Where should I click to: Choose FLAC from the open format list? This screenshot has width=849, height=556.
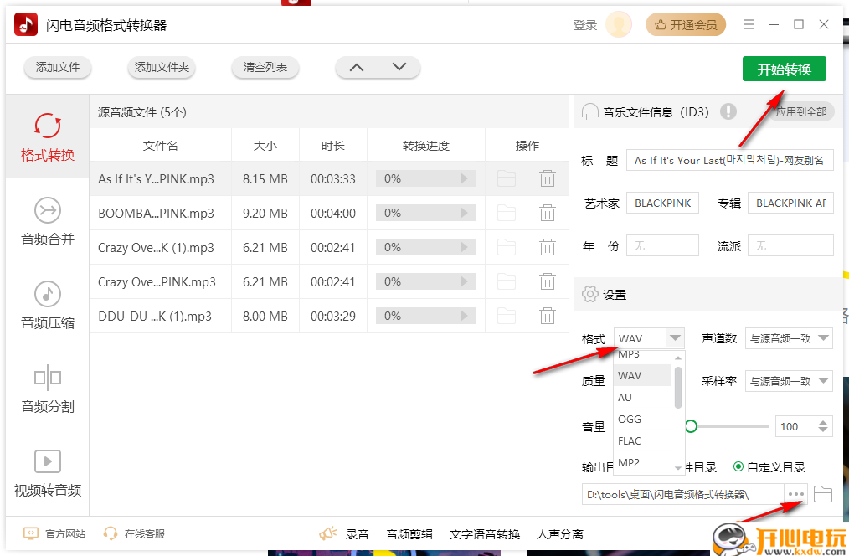[x=629, y=440]
